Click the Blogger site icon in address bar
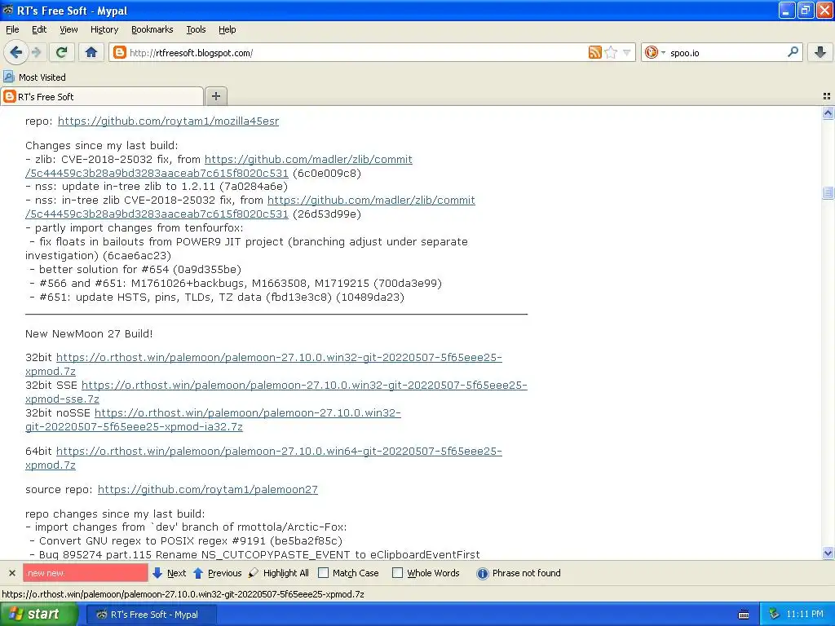Viewport: 835px width, 626px height. pyautogui.click(x=120, y=52)
